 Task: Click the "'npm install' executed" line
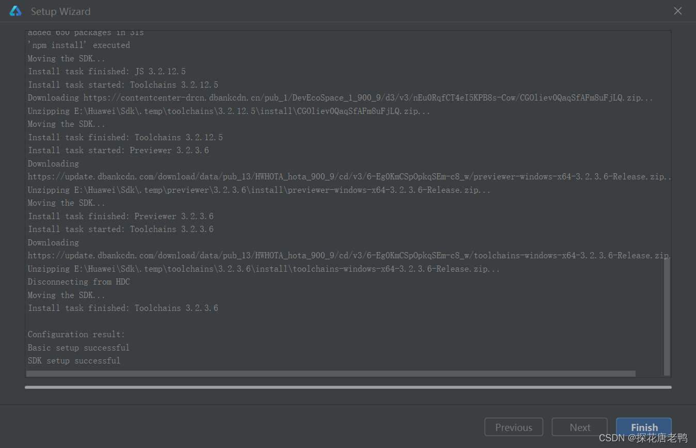(x=79, y=45)
